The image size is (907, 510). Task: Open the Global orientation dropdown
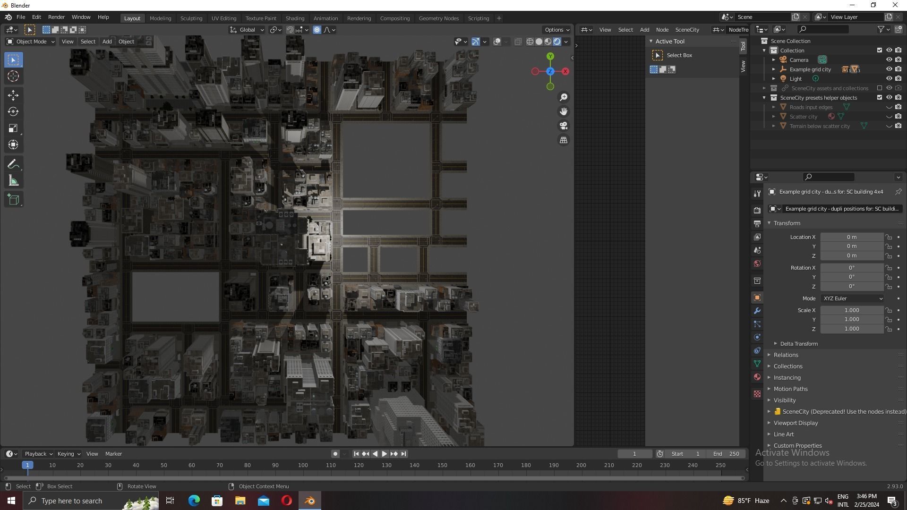[x=247, y=30]
